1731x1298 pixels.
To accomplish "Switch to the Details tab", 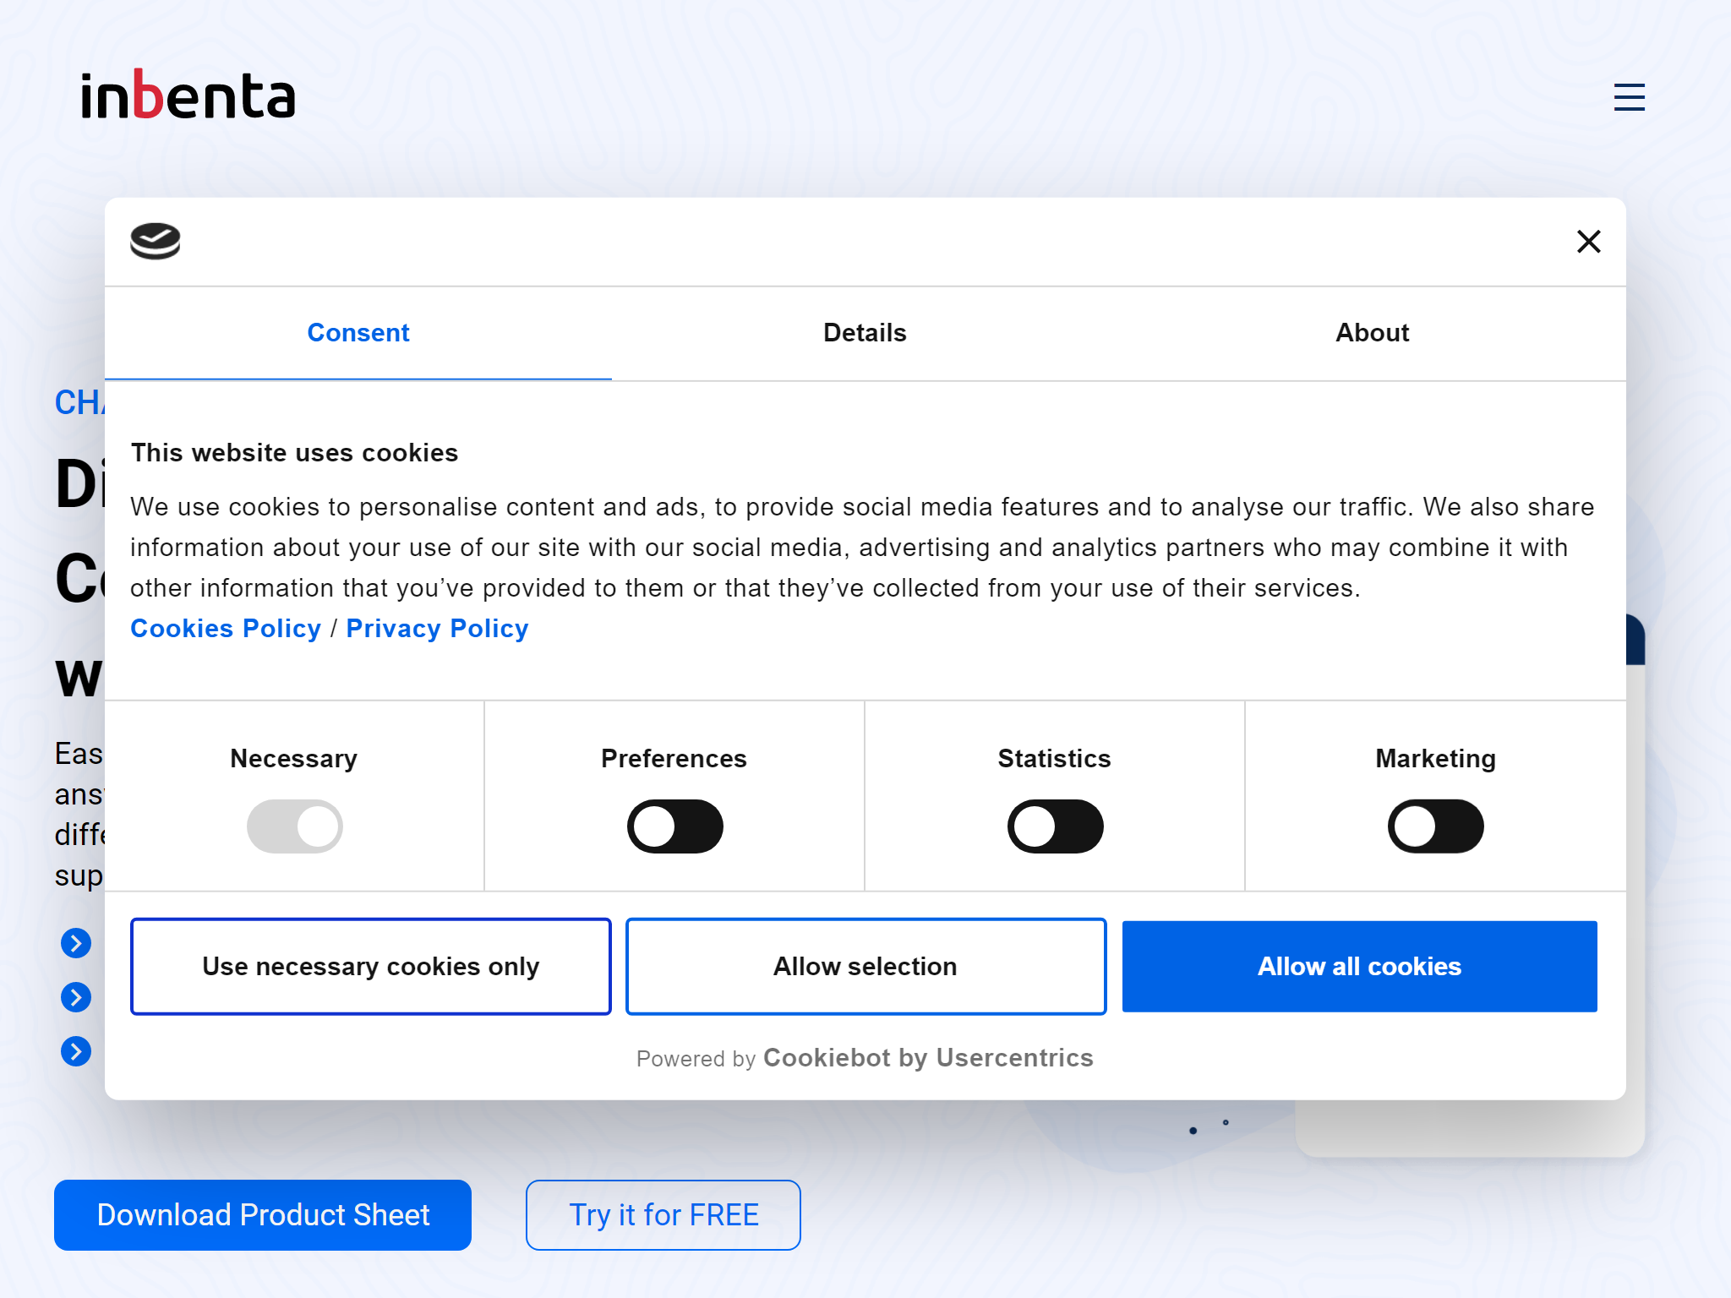I will [x=865, y=333].
